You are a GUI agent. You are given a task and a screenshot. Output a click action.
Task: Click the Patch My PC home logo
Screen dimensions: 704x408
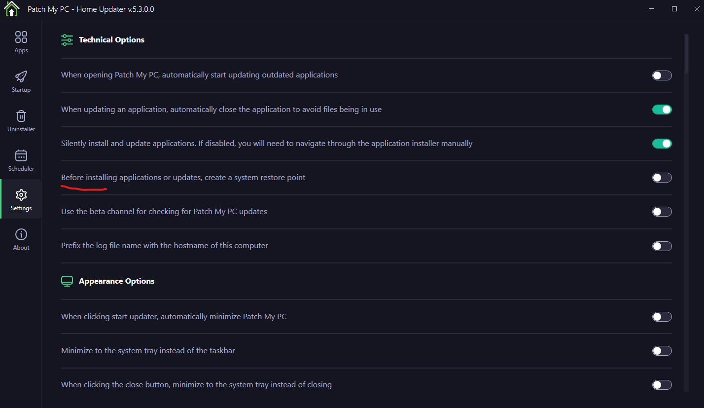(12, 9)
